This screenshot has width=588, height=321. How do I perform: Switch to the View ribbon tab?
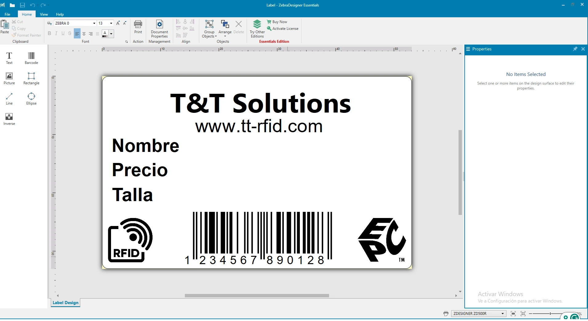click(x=44, y=14)
